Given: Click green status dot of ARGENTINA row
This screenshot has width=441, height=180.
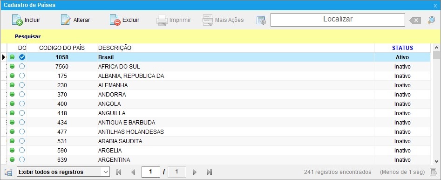Looking at the screenshot, I should pos(12,160).
